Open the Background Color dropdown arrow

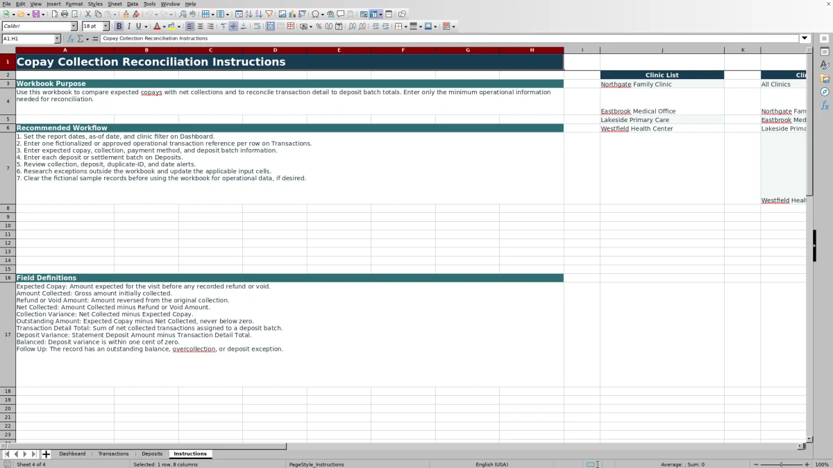tap(179, 26)
